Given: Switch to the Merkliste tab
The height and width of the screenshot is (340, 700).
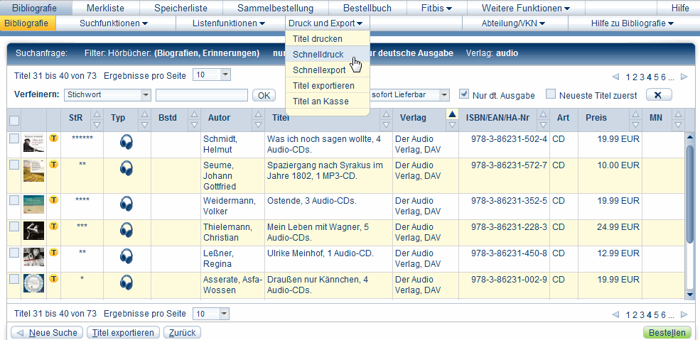Looking at the screenshot, I should click(x=107, y=8).
